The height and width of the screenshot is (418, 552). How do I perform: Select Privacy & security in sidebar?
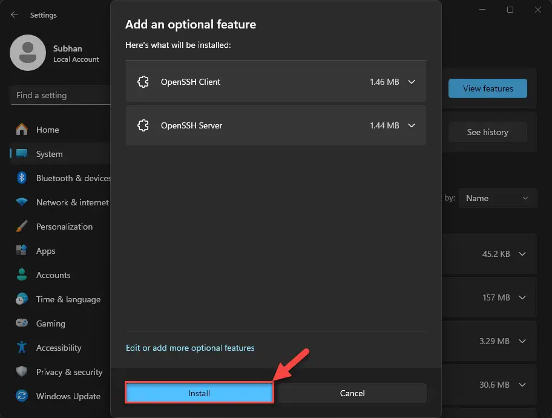[x=69, y=372]
